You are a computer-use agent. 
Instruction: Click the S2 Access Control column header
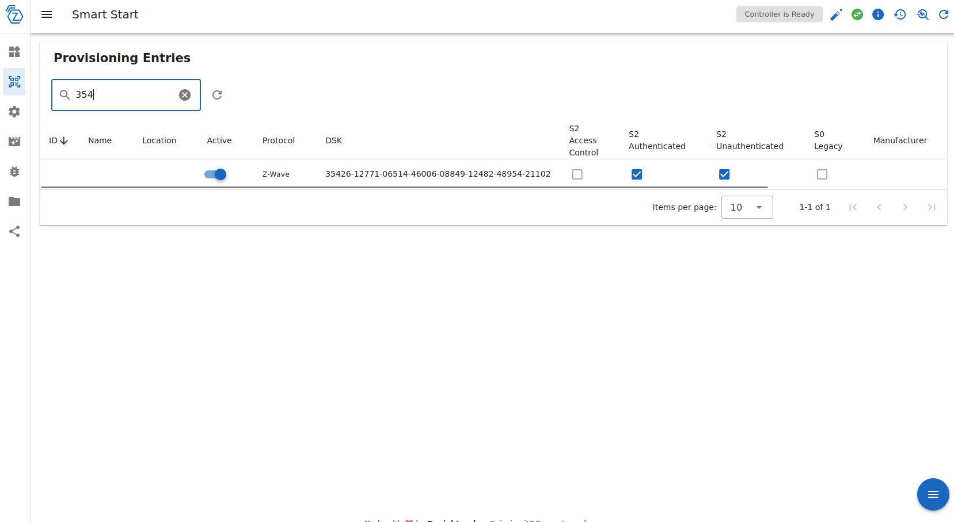[x=584, y=140]
